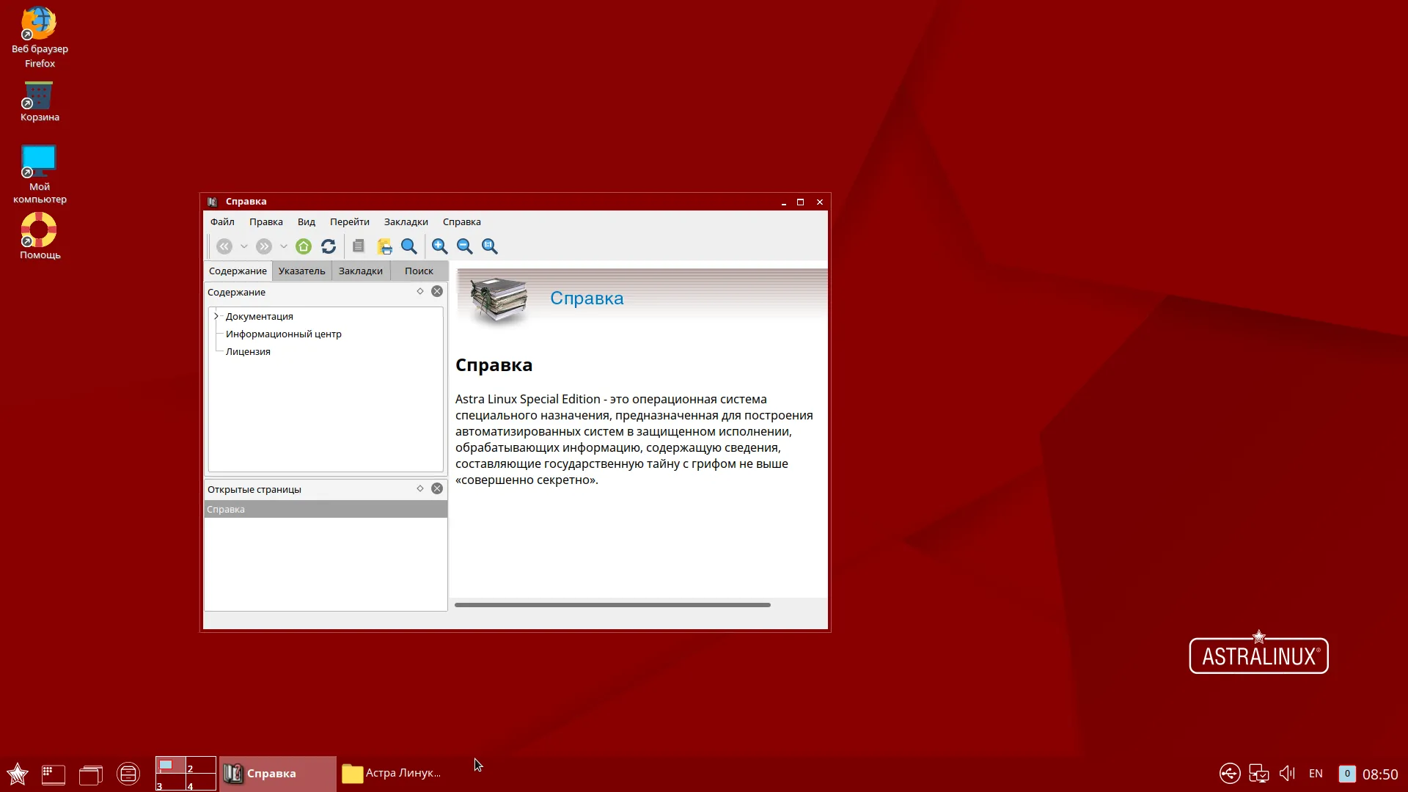Screen dimensions: 1408x792
Task: Open the Справка menu in menu bar
Action: [x=462, y=222]
